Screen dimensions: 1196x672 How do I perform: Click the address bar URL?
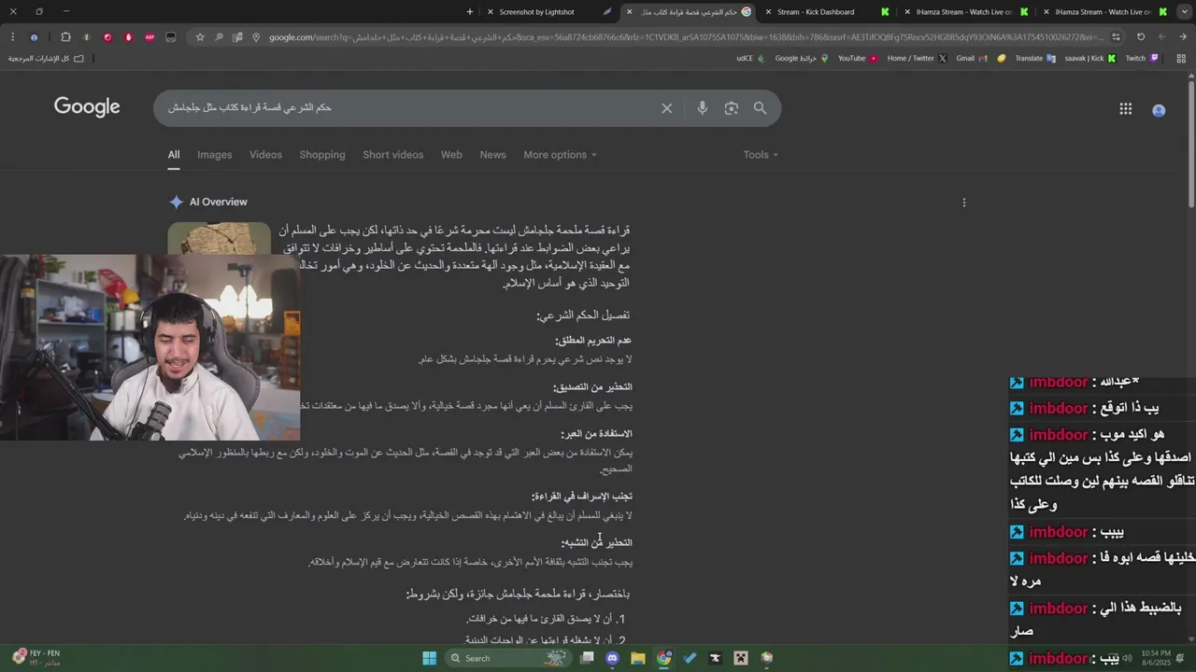(x=687, y=37)
